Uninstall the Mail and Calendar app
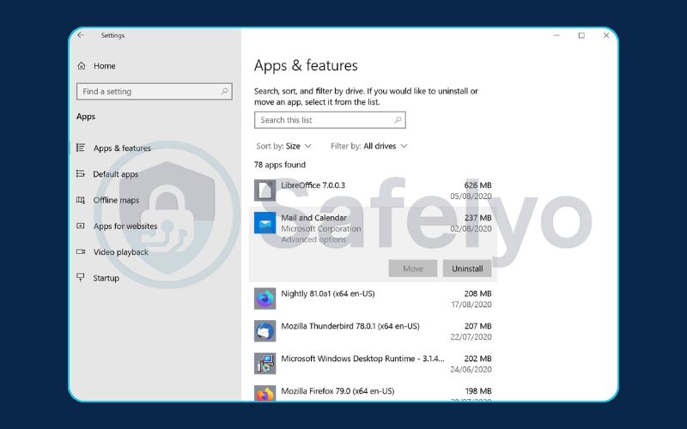 click(468, 269)
